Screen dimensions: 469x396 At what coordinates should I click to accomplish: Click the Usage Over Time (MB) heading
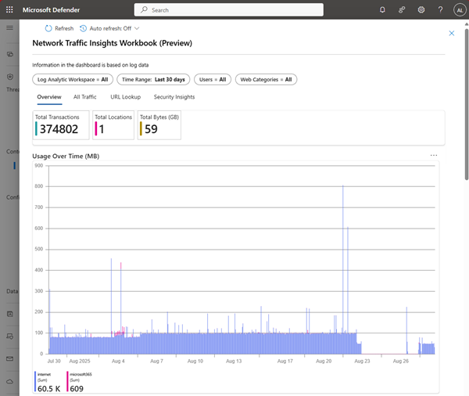pyautogui.click(x=66, y=156)
